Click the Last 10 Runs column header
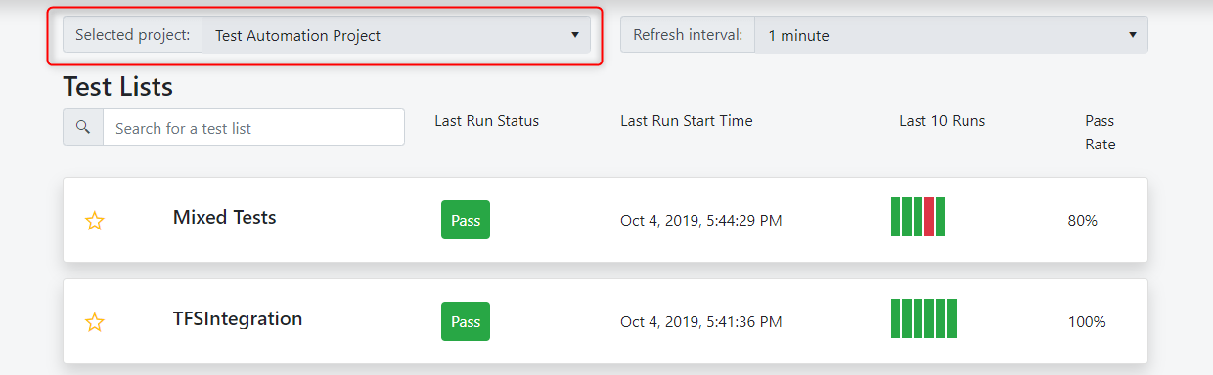 (x=942, y=121)
